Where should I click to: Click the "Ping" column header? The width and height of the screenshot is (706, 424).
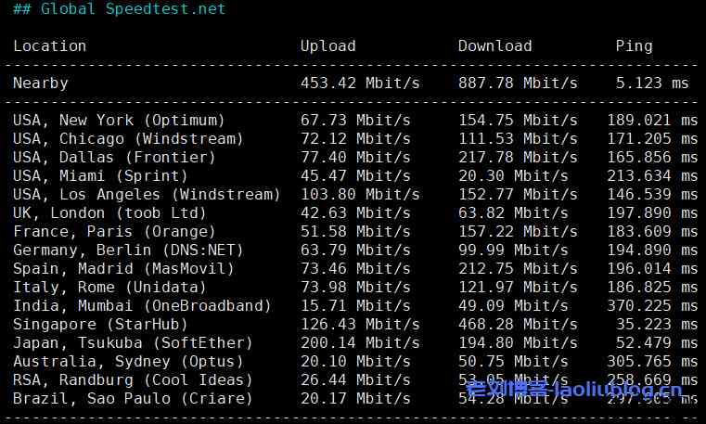tap(634, 46)
